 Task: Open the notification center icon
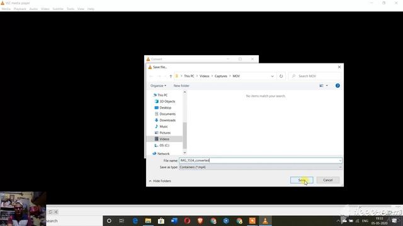(394, 221)
